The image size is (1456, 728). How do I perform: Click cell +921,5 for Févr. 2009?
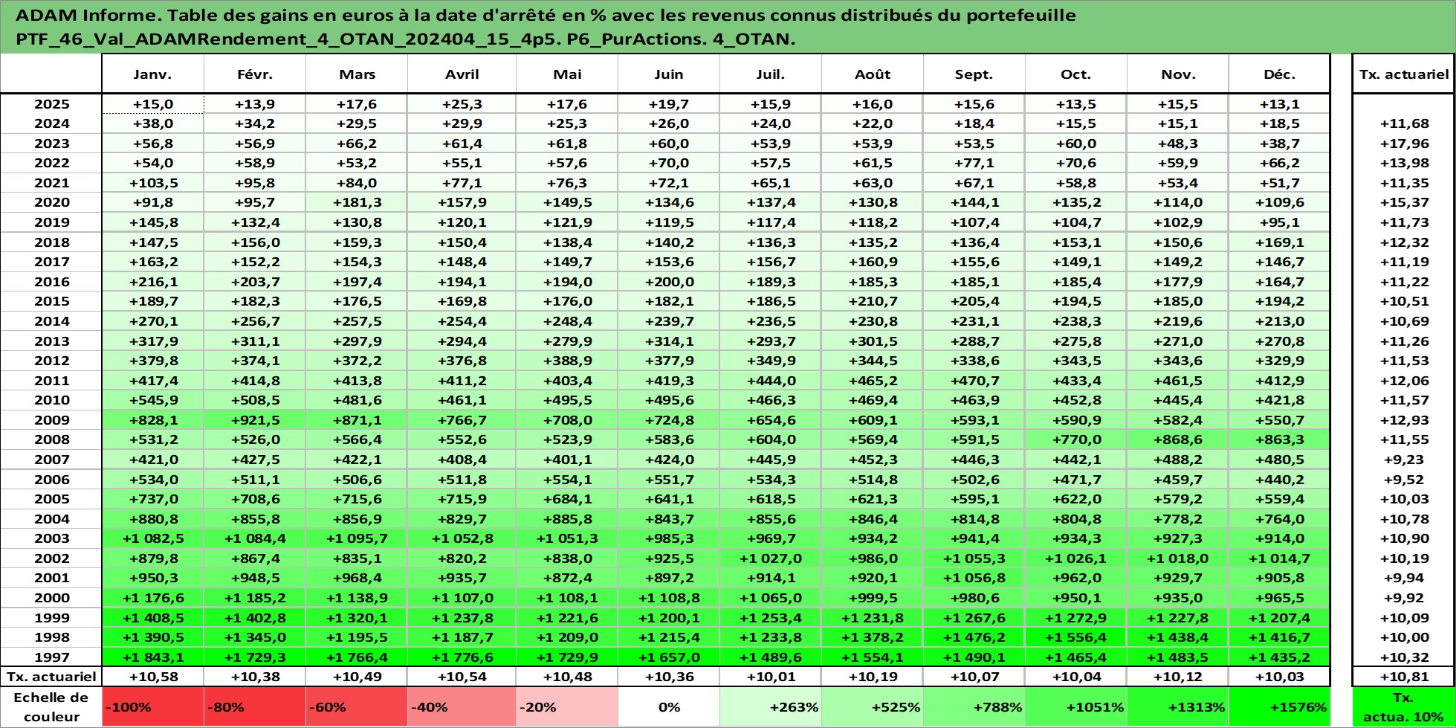[x=255, y=420]
